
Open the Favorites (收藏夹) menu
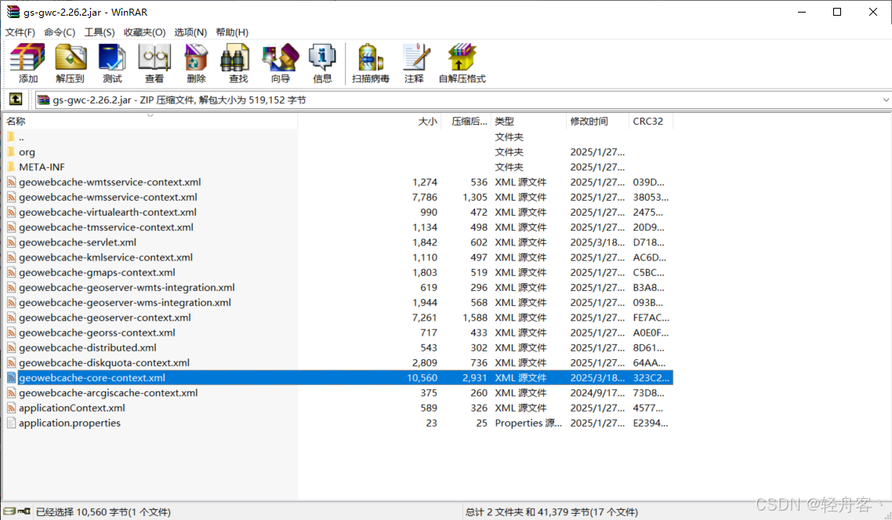[144, 32]
